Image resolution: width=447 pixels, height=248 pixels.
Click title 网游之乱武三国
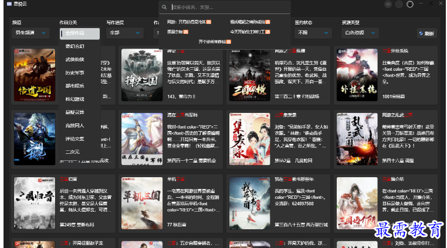click(x=397, y=115)
